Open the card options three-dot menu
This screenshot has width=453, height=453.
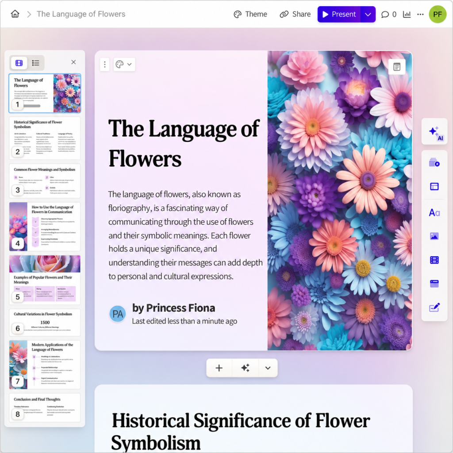coord(104,64)
